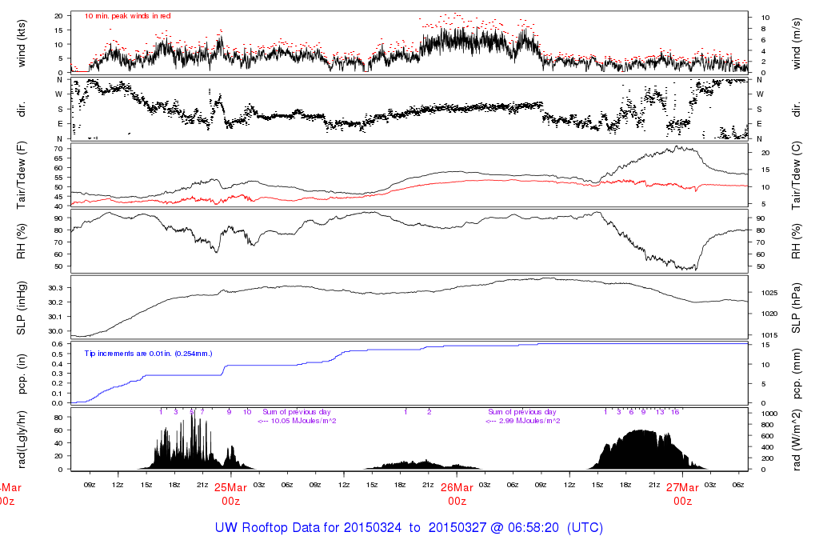The height and width of the screenshot is (560, 819).
Task: Click the purple "13" hour marker
Action: coord(660,412)
